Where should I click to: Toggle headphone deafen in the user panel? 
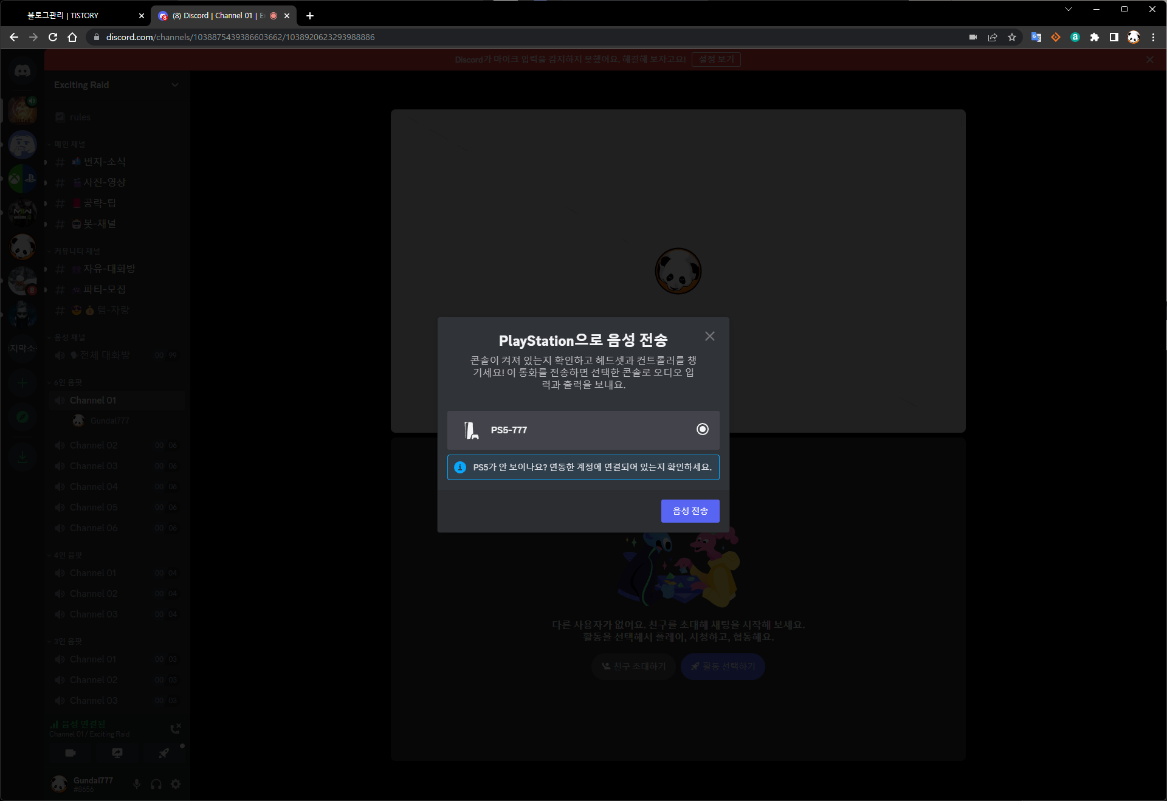tap(156, 784)
